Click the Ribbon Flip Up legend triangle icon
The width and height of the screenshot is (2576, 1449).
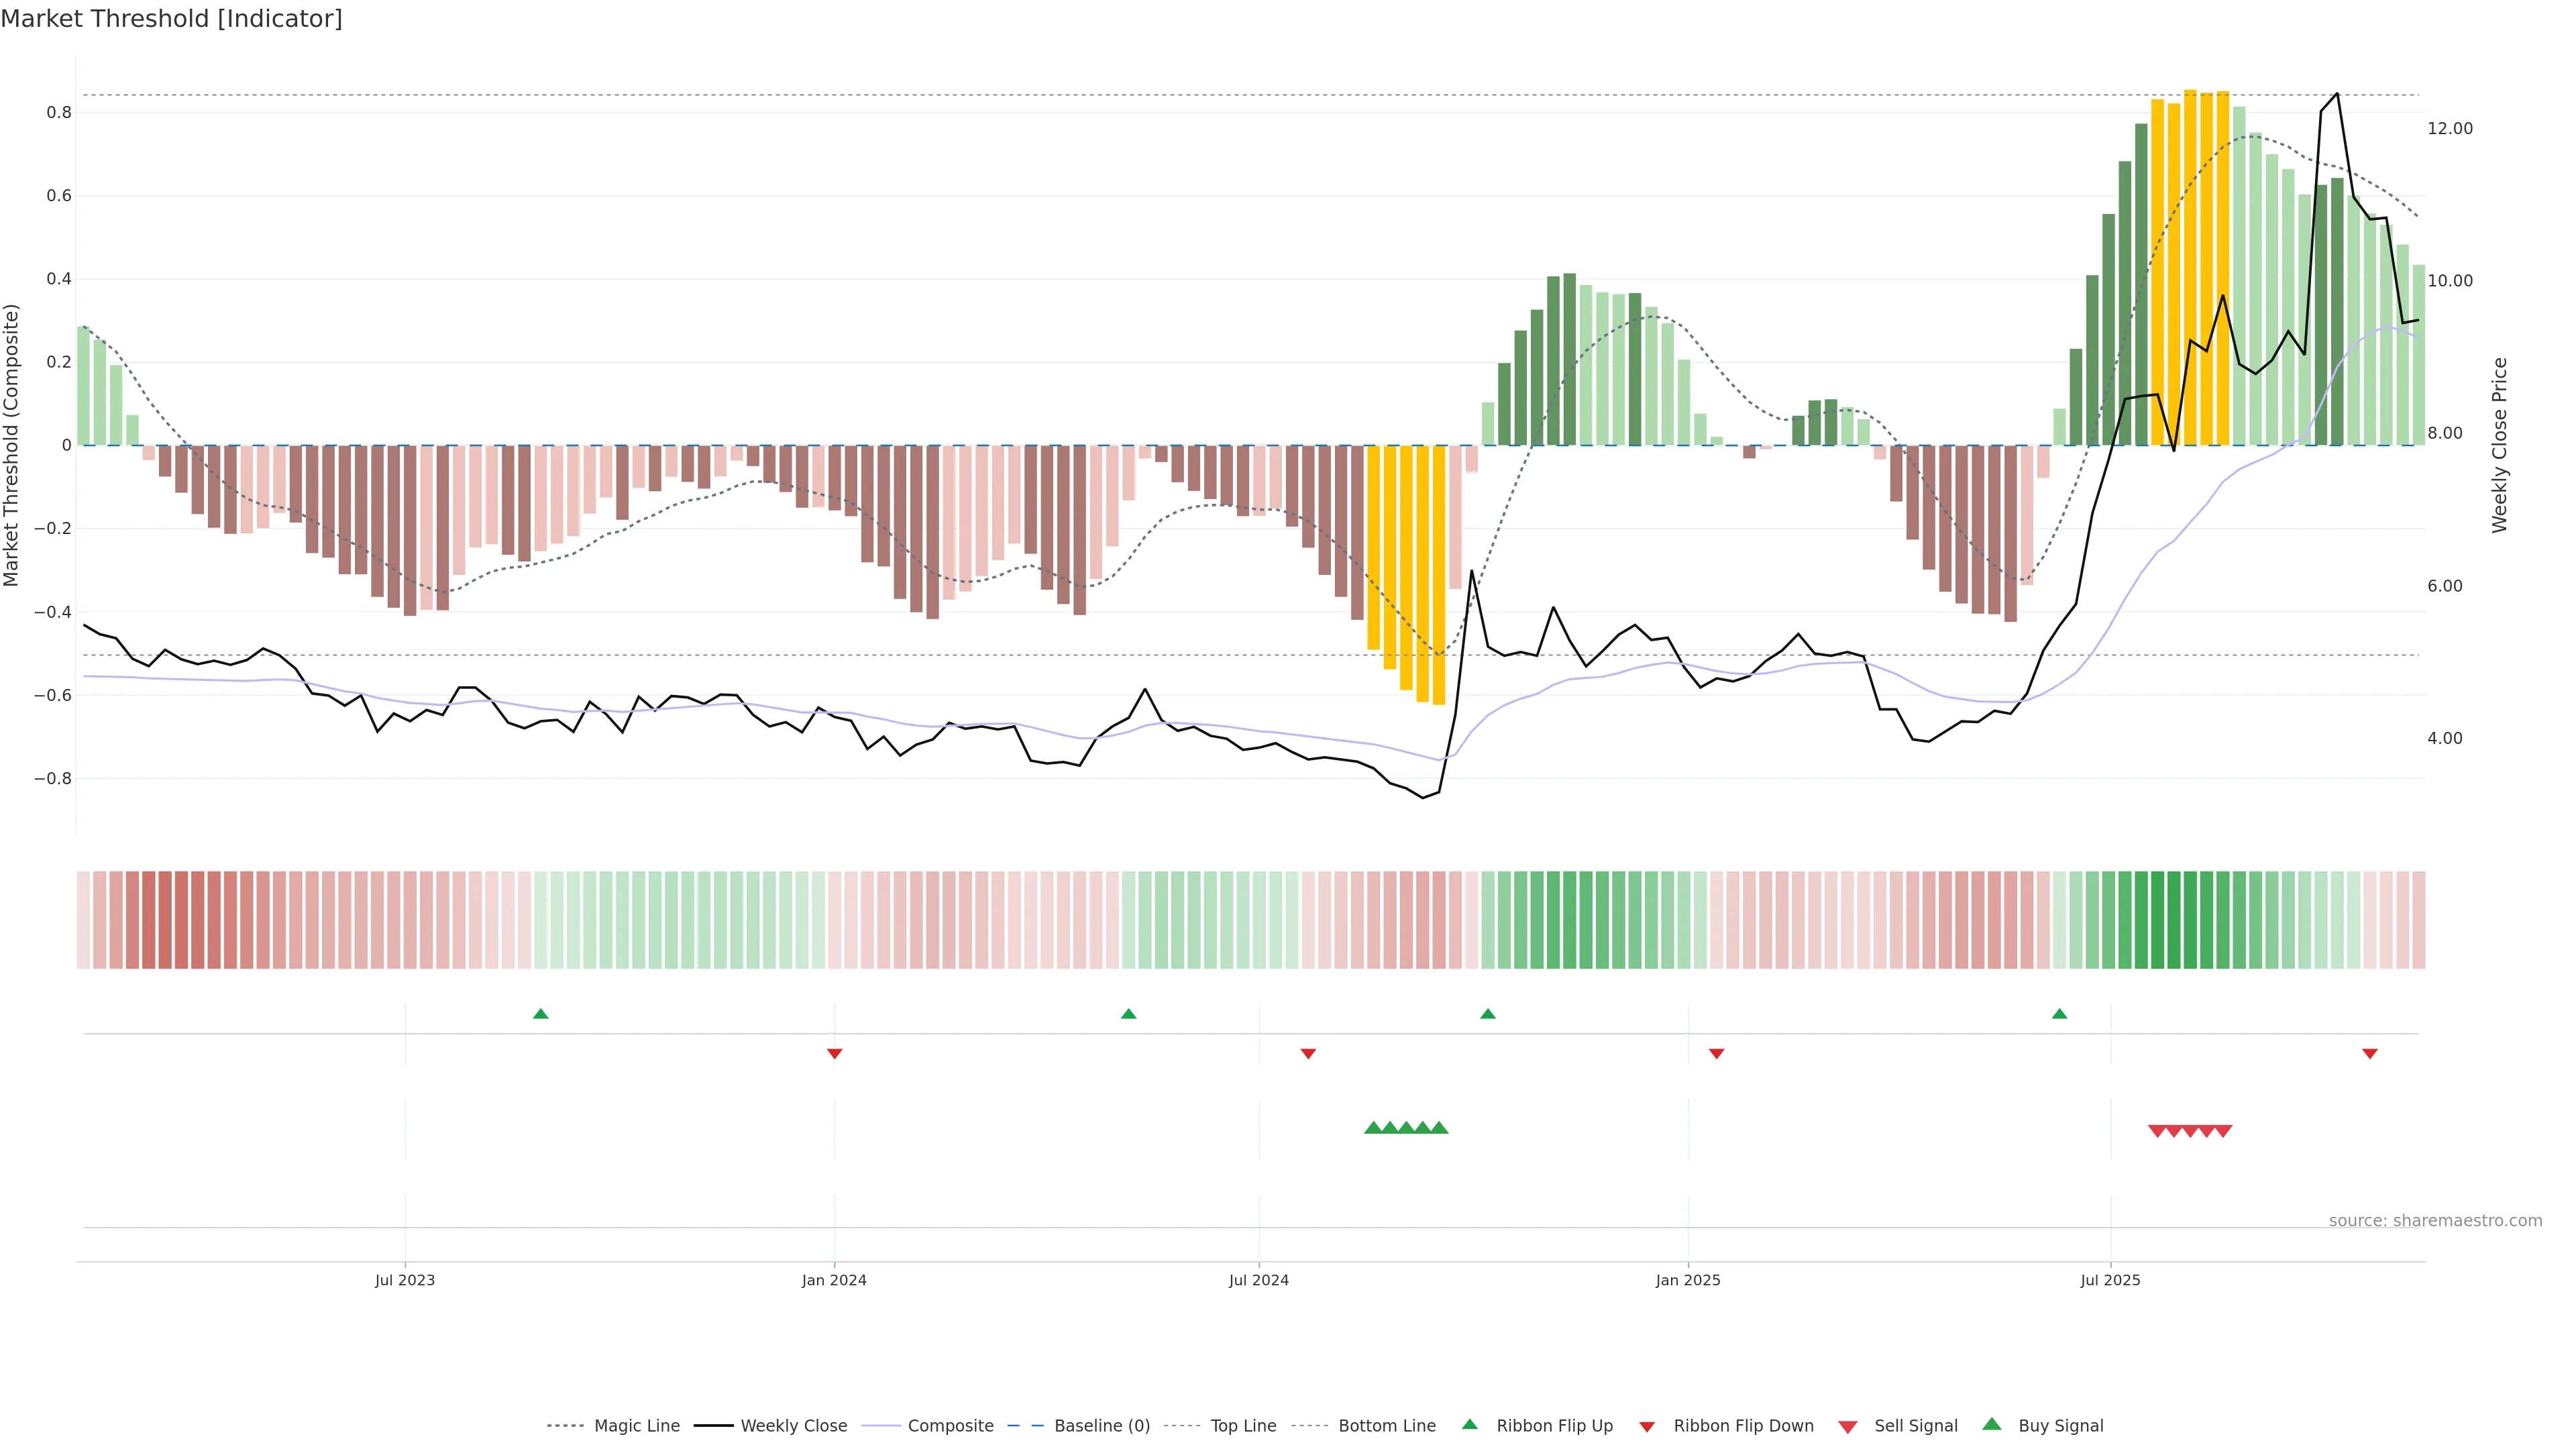click(x=1469, y=1424)
